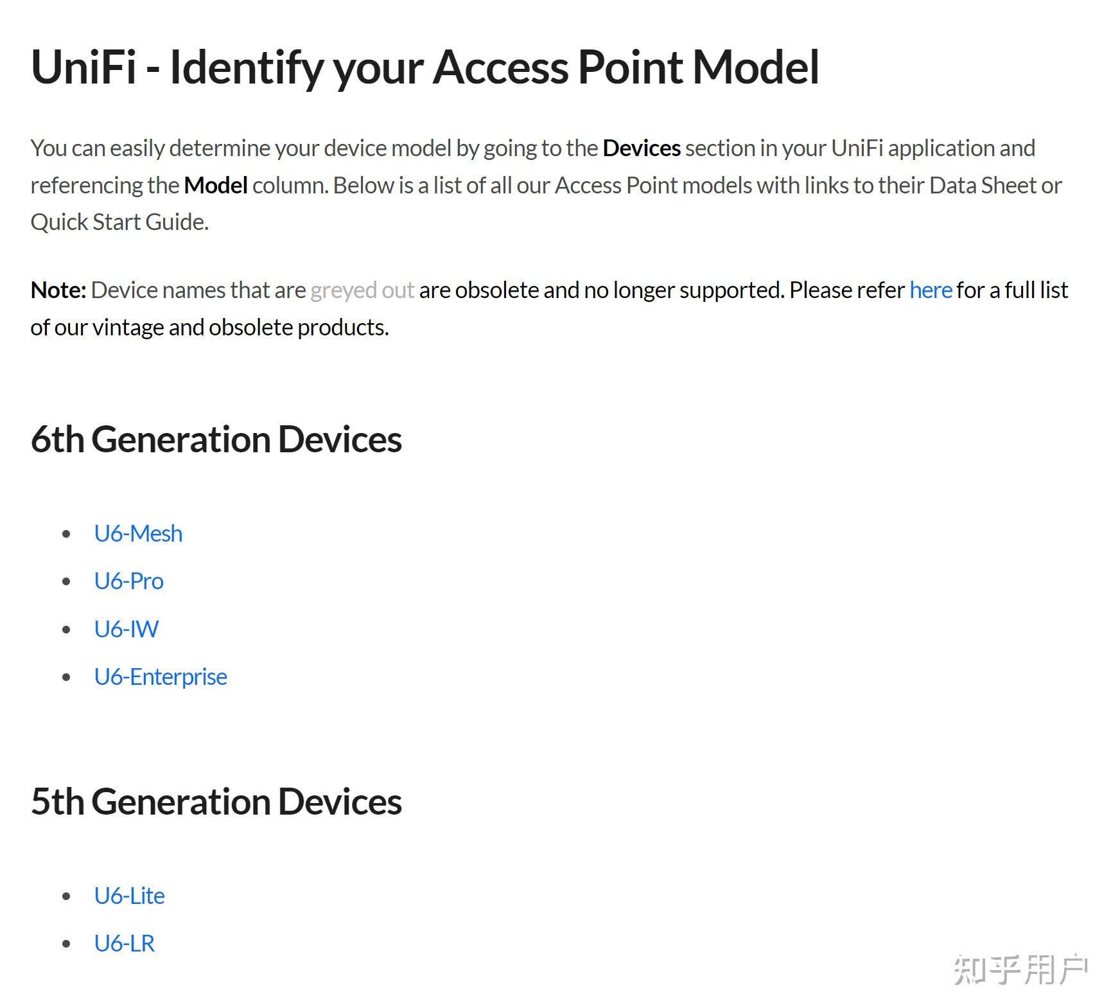Click the bullet point beside U6-LR
The image size is (1120, 1008).
point(66,944)
